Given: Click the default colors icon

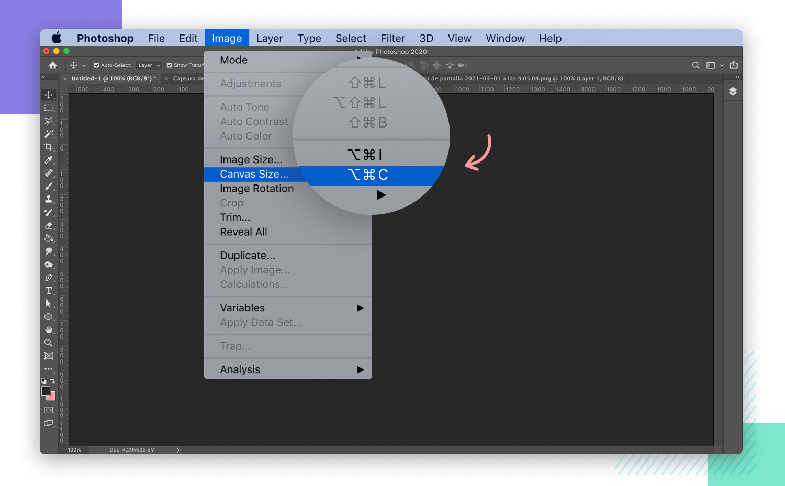Looking at the screenshot, I should tap(43, 381).
